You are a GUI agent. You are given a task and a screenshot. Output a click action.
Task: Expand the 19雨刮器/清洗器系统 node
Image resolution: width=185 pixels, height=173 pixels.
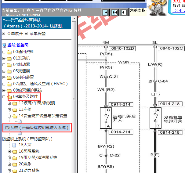[x=9, y=158]
